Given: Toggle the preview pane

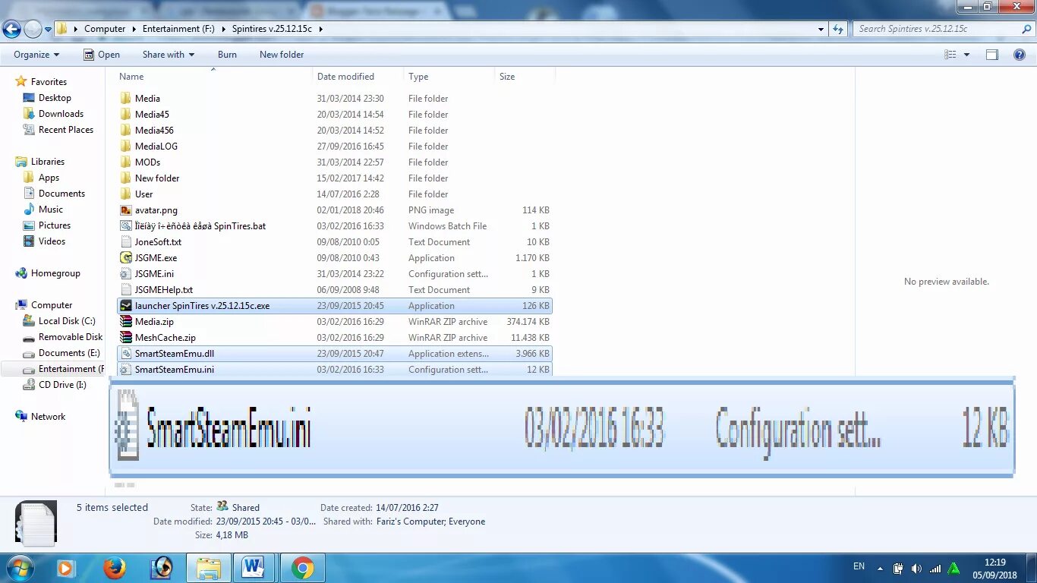Looking at the screenshot, I should (x=991, y=54).
